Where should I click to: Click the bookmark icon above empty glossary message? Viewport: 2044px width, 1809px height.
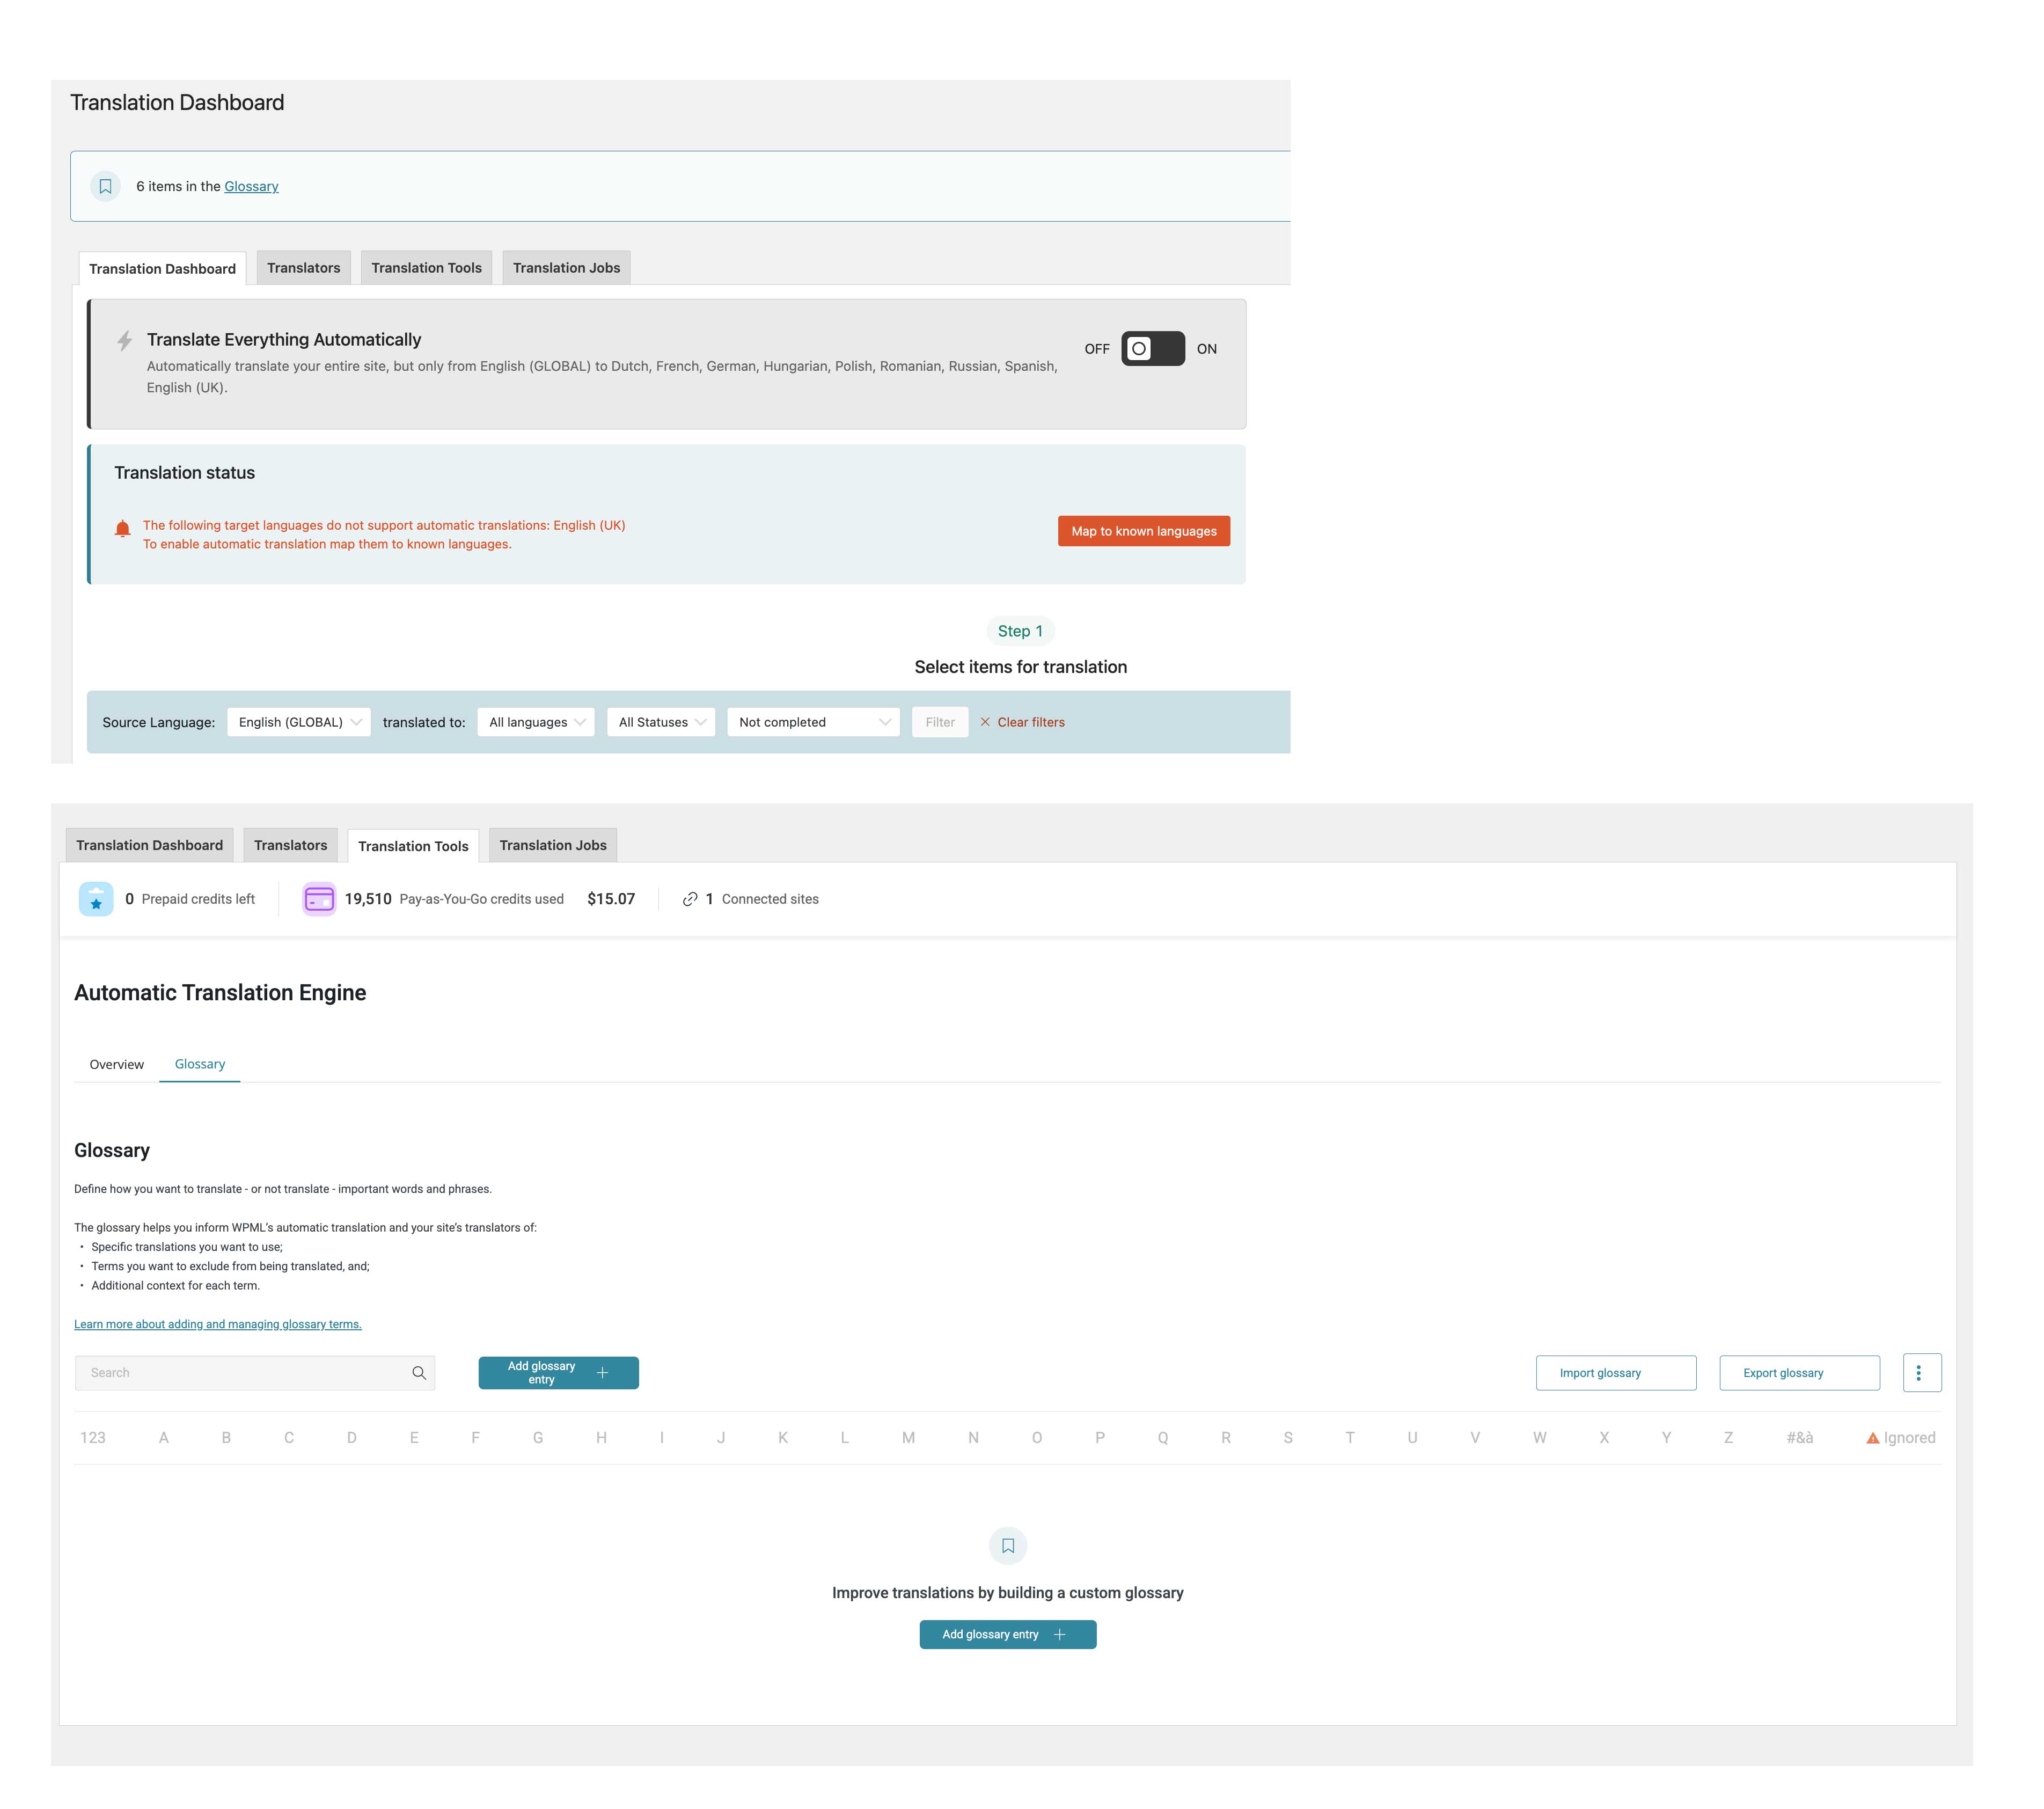[1008, 1546]
